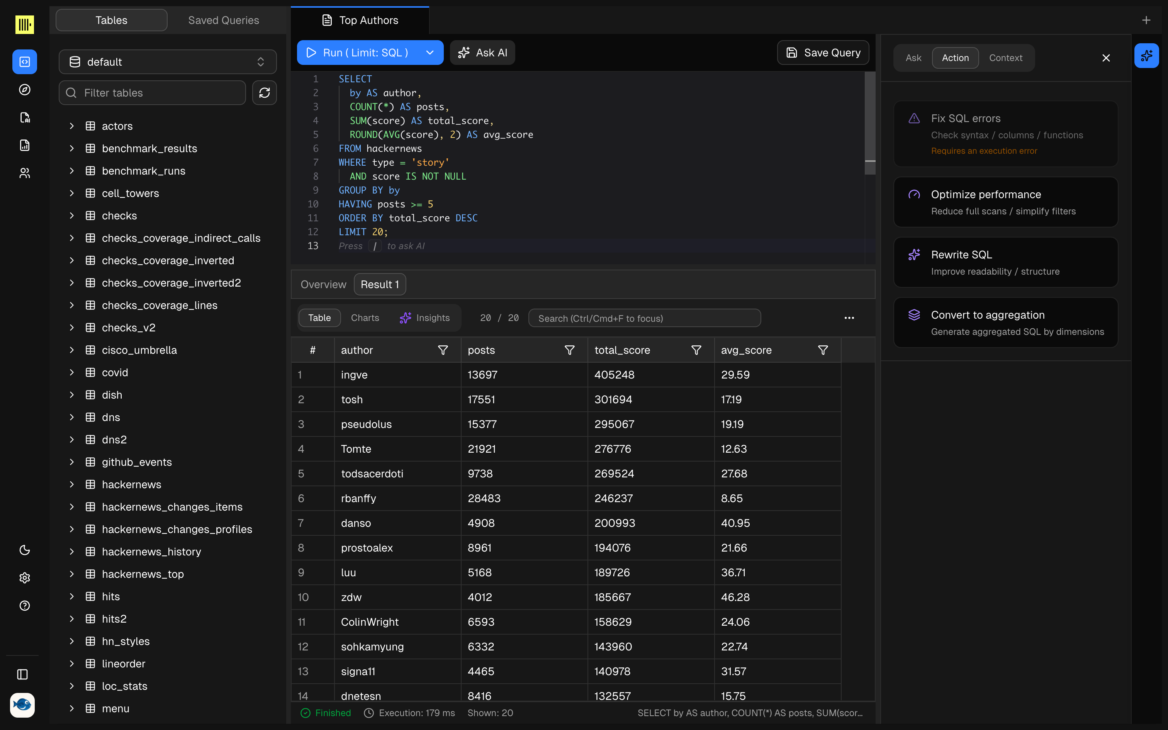Viewport: 1168px width, 730px height.
Task: Switch AI panel to Ask tab
Action: coord(913,58)
